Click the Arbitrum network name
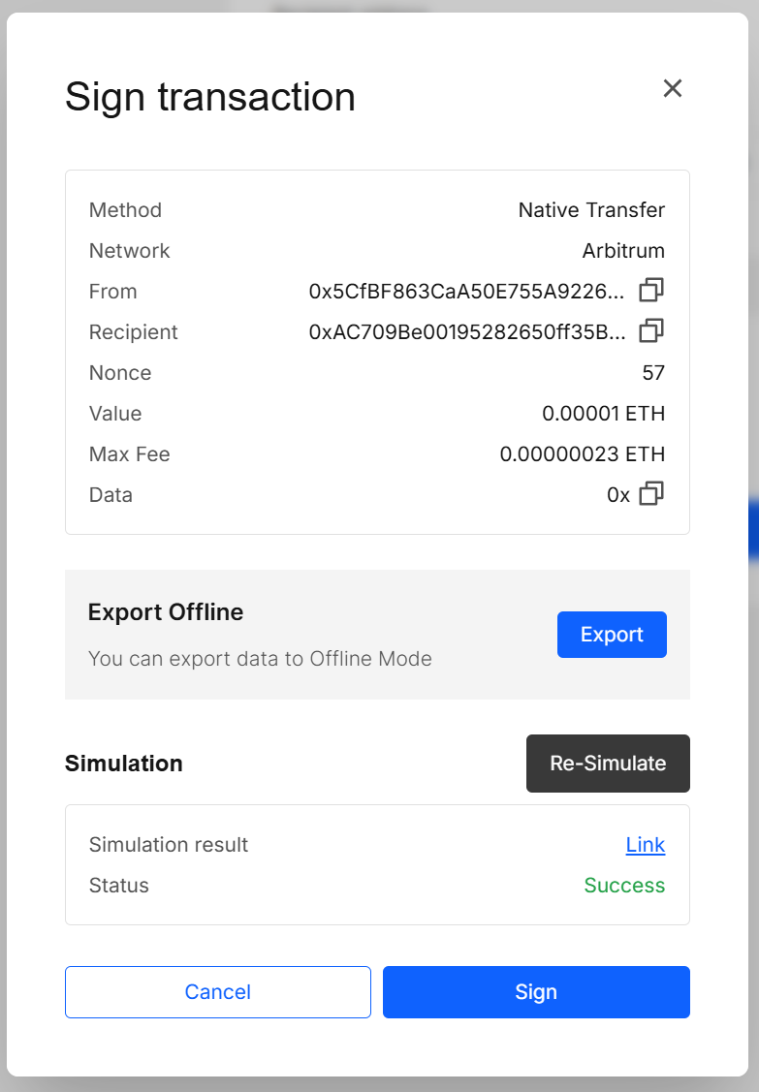 [x=623, y=251]
